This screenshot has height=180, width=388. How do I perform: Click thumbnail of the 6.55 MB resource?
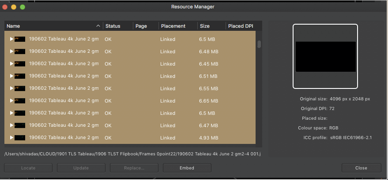(x=20, y=88)
